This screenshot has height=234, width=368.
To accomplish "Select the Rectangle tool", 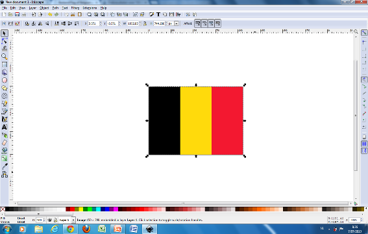I will (5, 64).
